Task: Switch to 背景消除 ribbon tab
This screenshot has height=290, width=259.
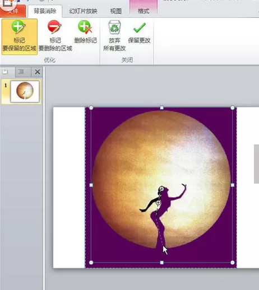Action: [x=45, y=11]
